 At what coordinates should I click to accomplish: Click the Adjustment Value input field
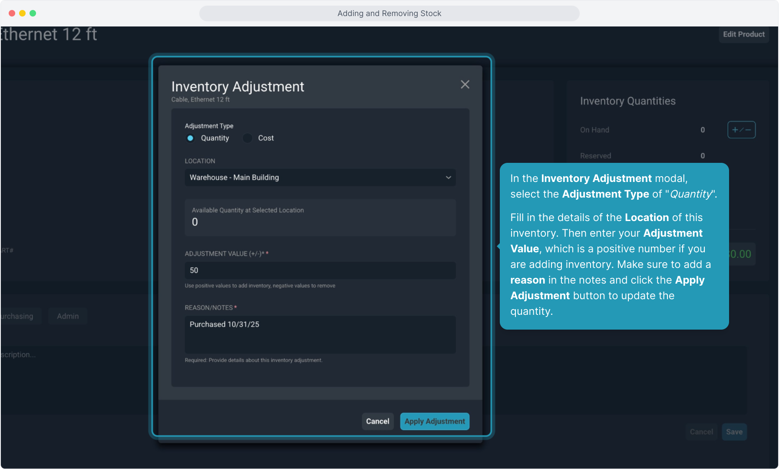pos(320,270)
